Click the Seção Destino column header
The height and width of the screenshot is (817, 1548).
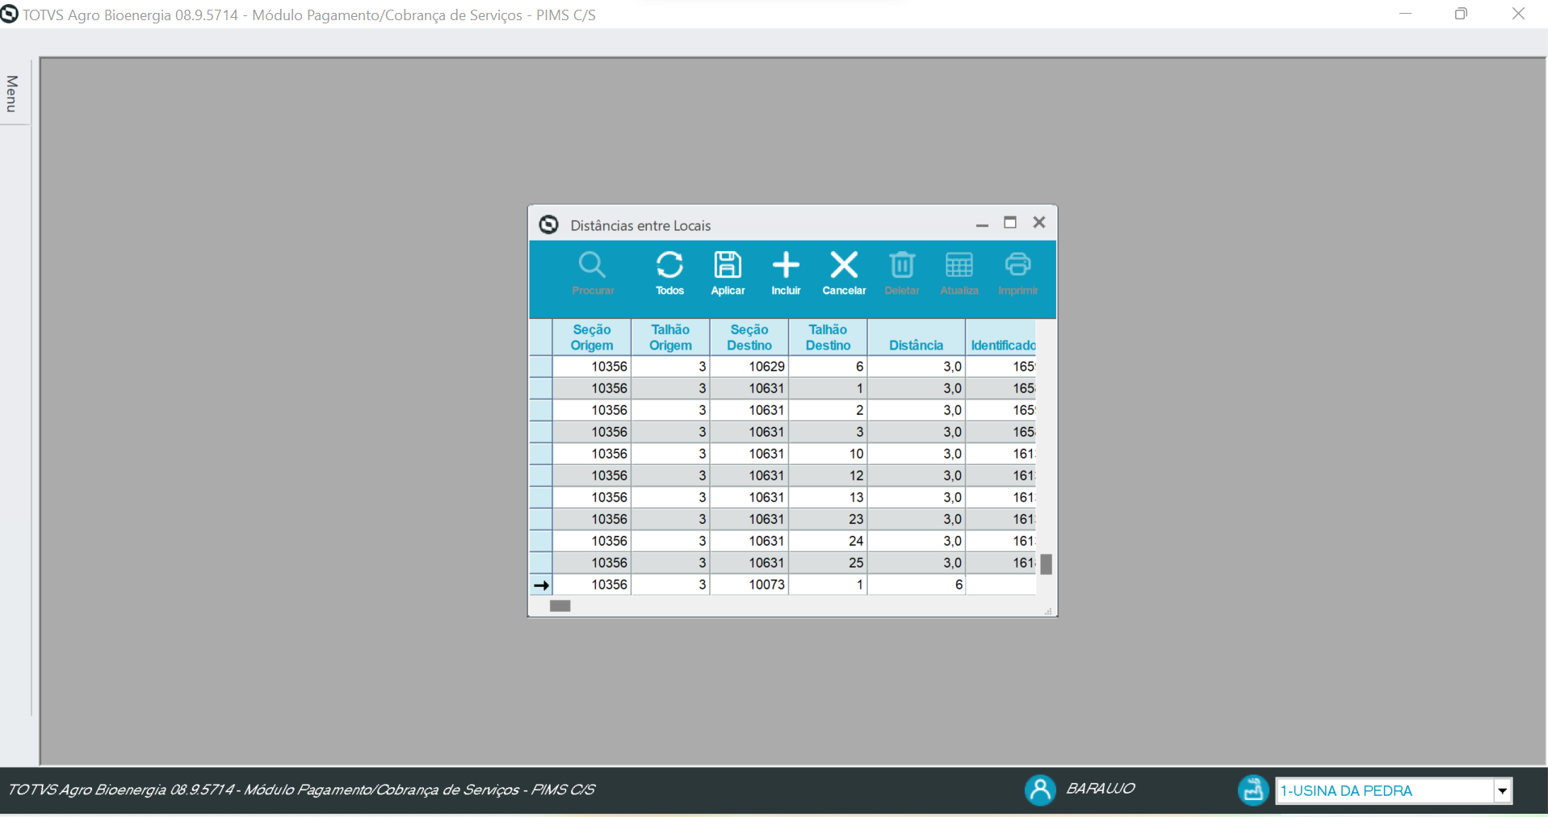[x=749, y=337]
